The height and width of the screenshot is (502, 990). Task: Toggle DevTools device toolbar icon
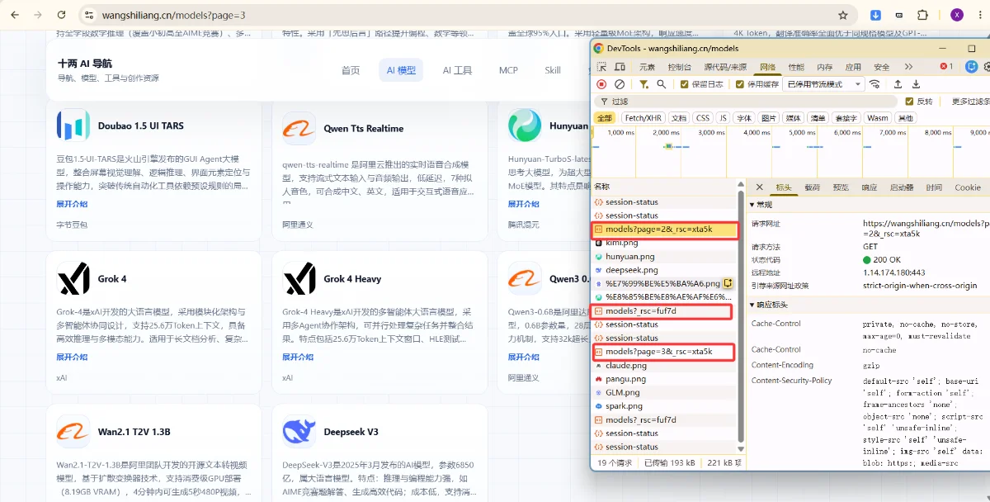pos(620,67)
